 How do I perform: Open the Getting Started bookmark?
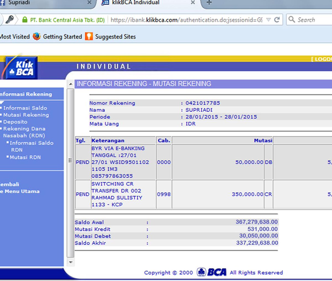[x=63, y=37]
